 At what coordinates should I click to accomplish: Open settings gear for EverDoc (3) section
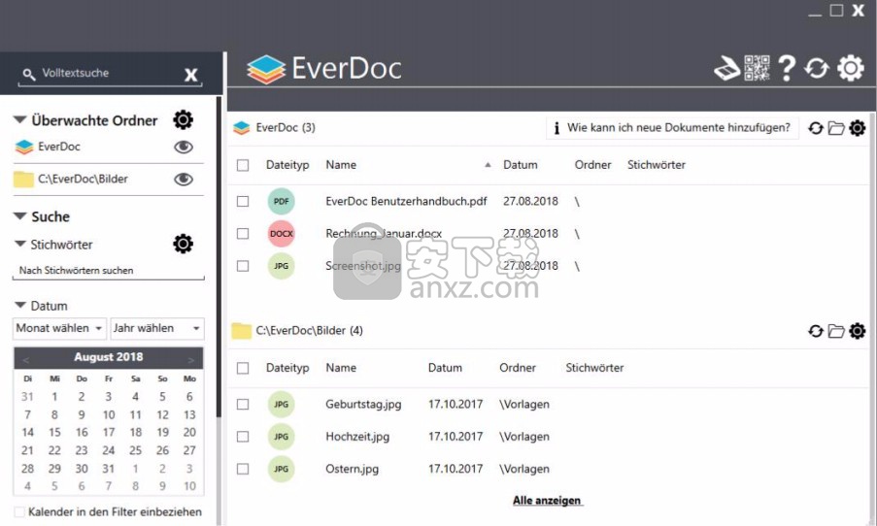pos(857,128)
